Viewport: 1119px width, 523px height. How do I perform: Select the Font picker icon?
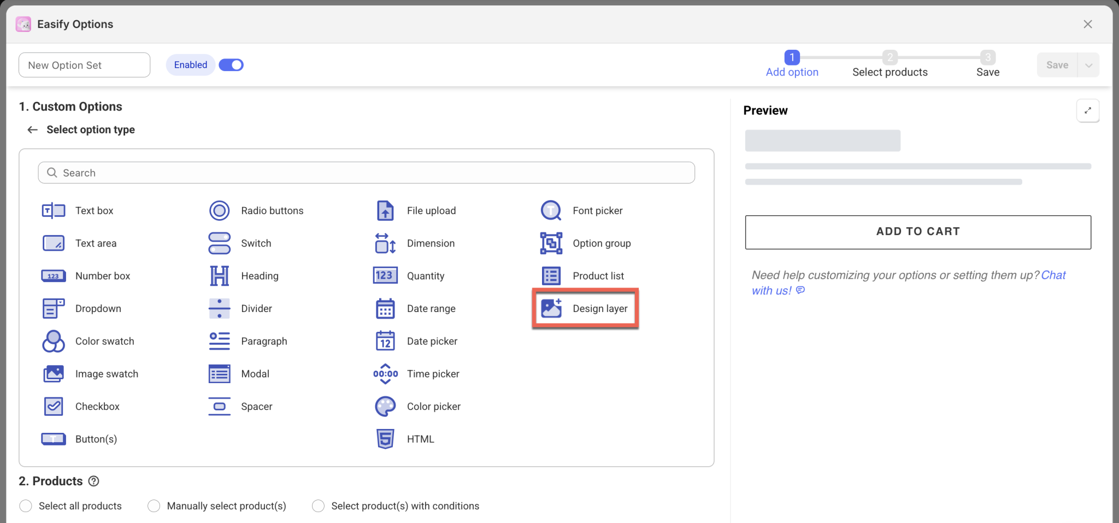click(551, 210)
